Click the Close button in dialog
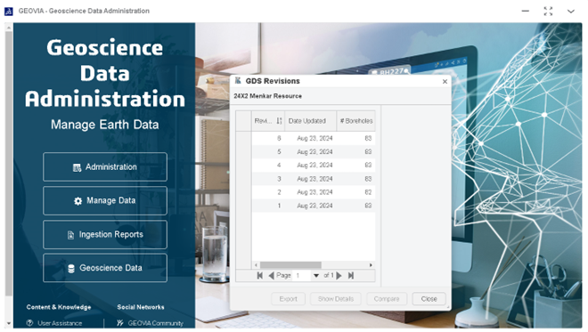The image size is (588, 332). pos(429,299)
